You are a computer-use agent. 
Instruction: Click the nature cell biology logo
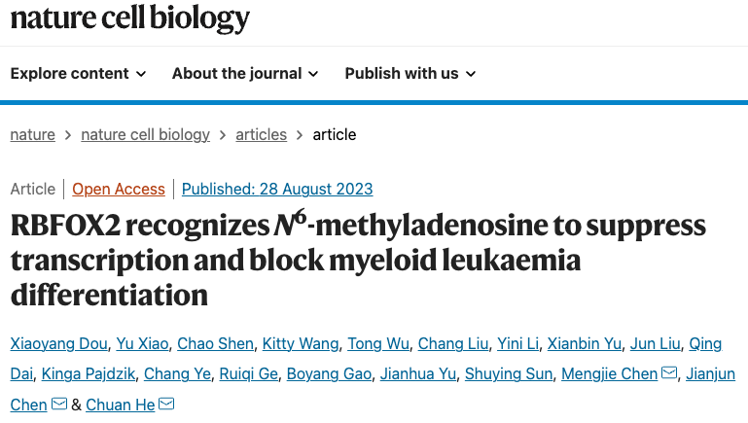(129, 18)
